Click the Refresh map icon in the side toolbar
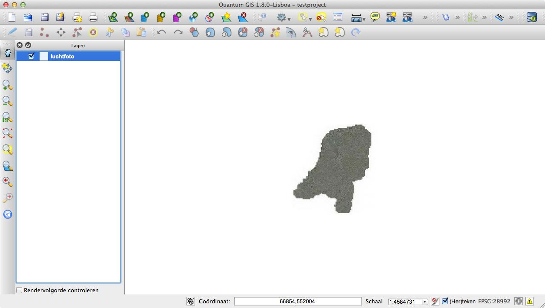Image resolution: width=545 pixels, height=308 pixels. click(x=8, y=214)
